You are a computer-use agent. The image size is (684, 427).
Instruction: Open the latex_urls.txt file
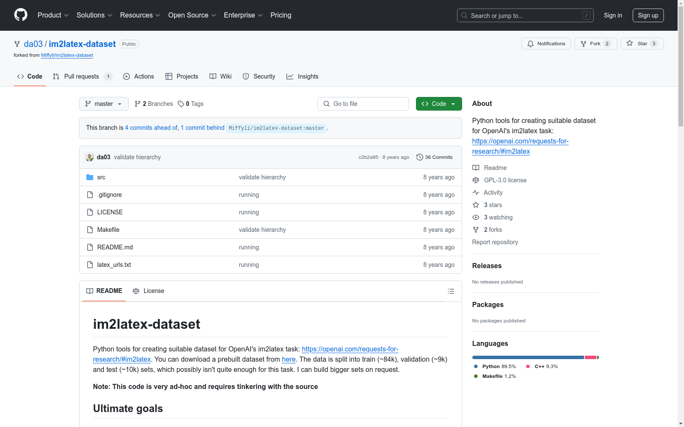click(x=114, y=265)
